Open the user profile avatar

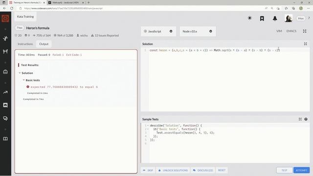[x=289, y=18]
